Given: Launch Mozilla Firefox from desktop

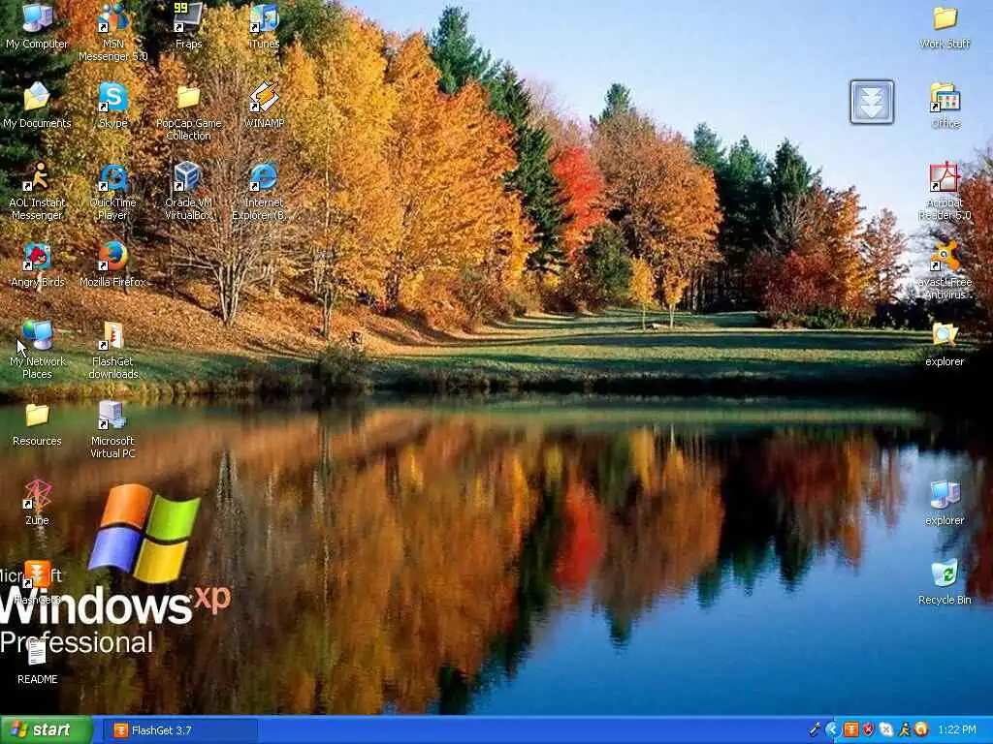Looking at the screenshot, I should (112, 264).
